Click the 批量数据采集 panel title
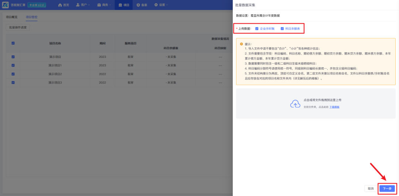The image size is (399, 196). pos(245,5)
